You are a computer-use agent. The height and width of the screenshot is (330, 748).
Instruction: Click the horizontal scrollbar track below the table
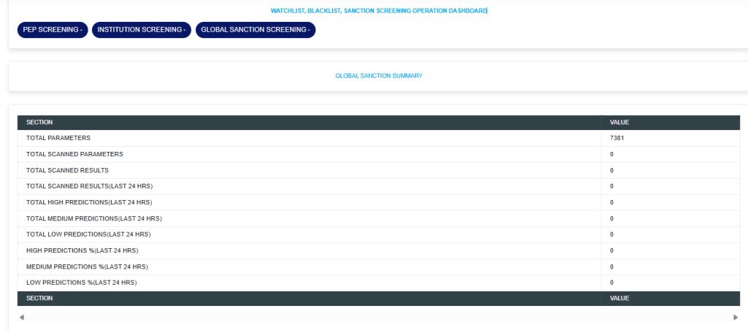(378, 318)
